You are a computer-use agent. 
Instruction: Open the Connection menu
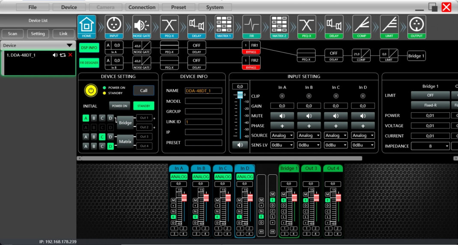coord(142,7)
